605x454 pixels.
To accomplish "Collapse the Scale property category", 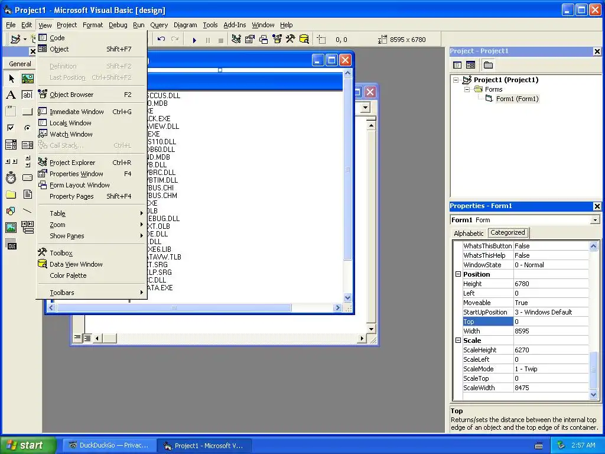I will [458, 340].
